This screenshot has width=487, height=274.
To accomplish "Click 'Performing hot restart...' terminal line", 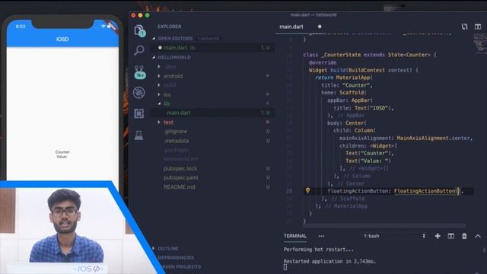I will point(318,250).
